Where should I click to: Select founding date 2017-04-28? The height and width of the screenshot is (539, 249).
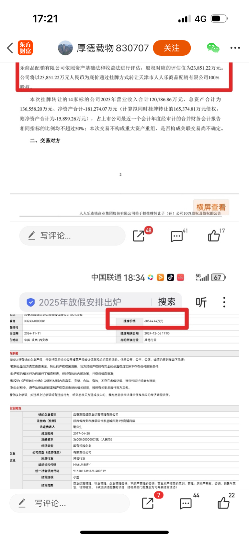point(82,433)
